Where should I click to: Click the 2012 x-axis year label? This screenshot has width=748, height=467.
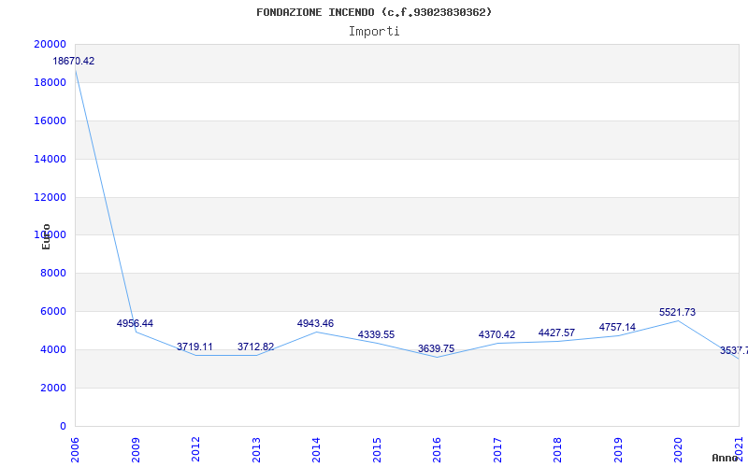pyautogui.click(x=196, y=447)
